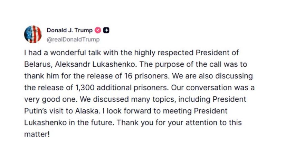The width and height of the screenshot is (285, 165).
Task: Open the @realDonaldTrump handle link
Action: pos(73,40)
